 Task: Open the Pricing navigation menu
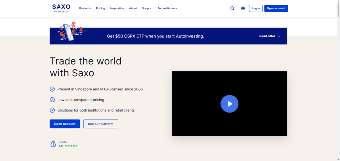tap(100, 8)
